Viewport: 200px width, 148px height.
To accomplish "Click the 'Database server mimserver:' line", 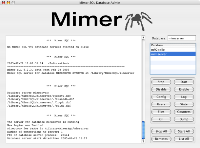I will (28, 93).
